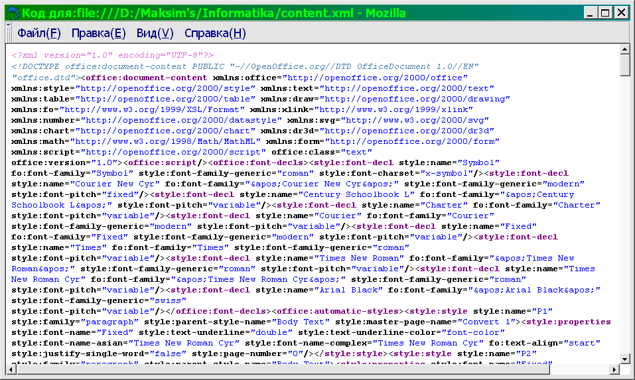Viewport: 635px width, 380px height.
Task: Click the xmlns:dr3d URL value
Action: [407, 131]
